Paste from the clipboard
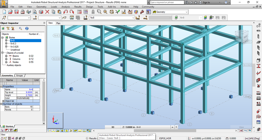The width and height of the screenshot is (262, 140). (x=59, y=12)
